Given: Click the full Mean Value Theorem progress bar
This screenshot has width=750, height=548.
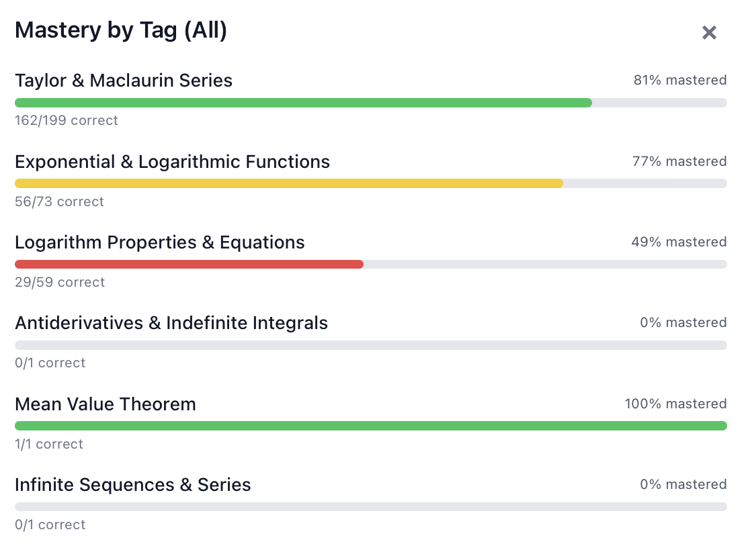Looking at the screenshot, I should coord(370,426).
